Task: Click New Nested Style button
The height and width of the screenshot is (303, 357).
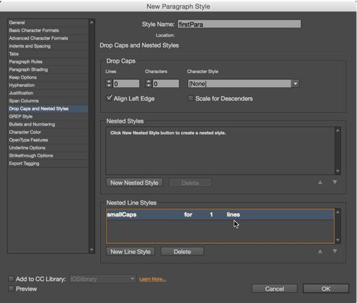Action: click(x=134, y=183)
